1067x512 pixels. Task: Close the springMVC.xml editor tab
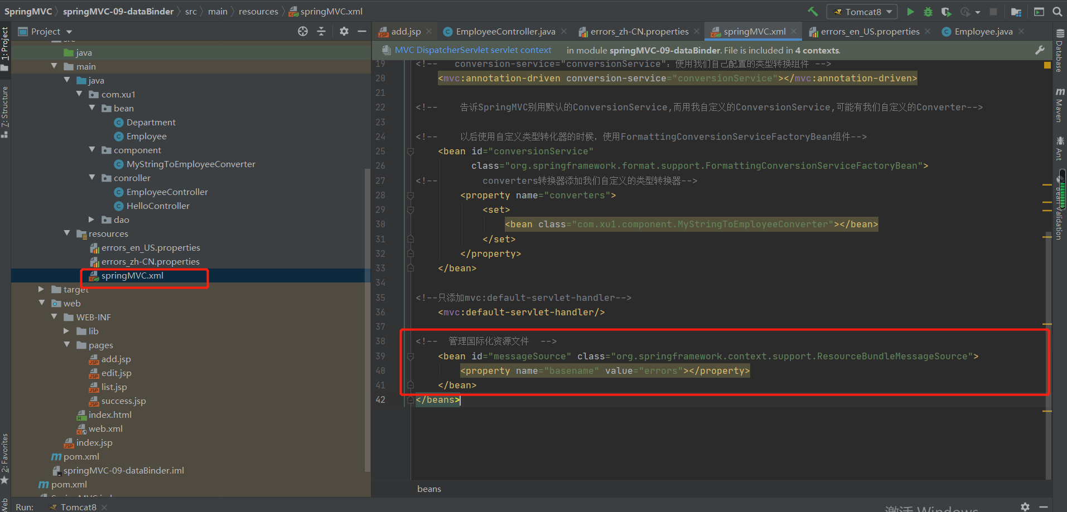tap(794, 32)
